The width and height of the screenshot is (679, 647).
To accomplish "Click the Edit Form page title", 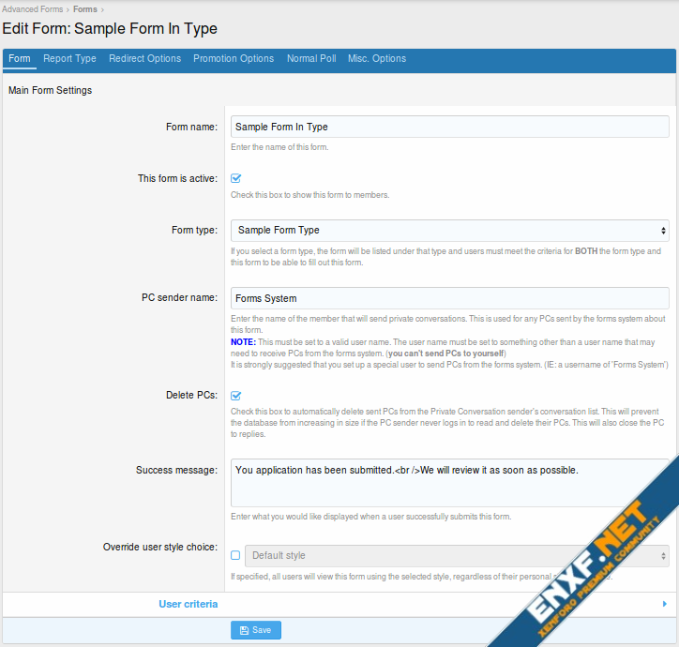I will 110,28.
